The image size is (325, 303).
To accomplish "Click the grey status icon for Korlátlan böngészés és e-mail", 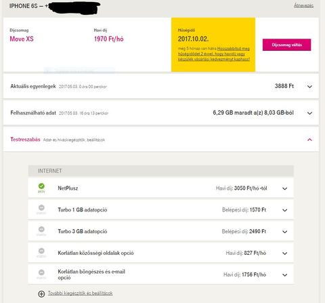I will [x=41, y=272].
